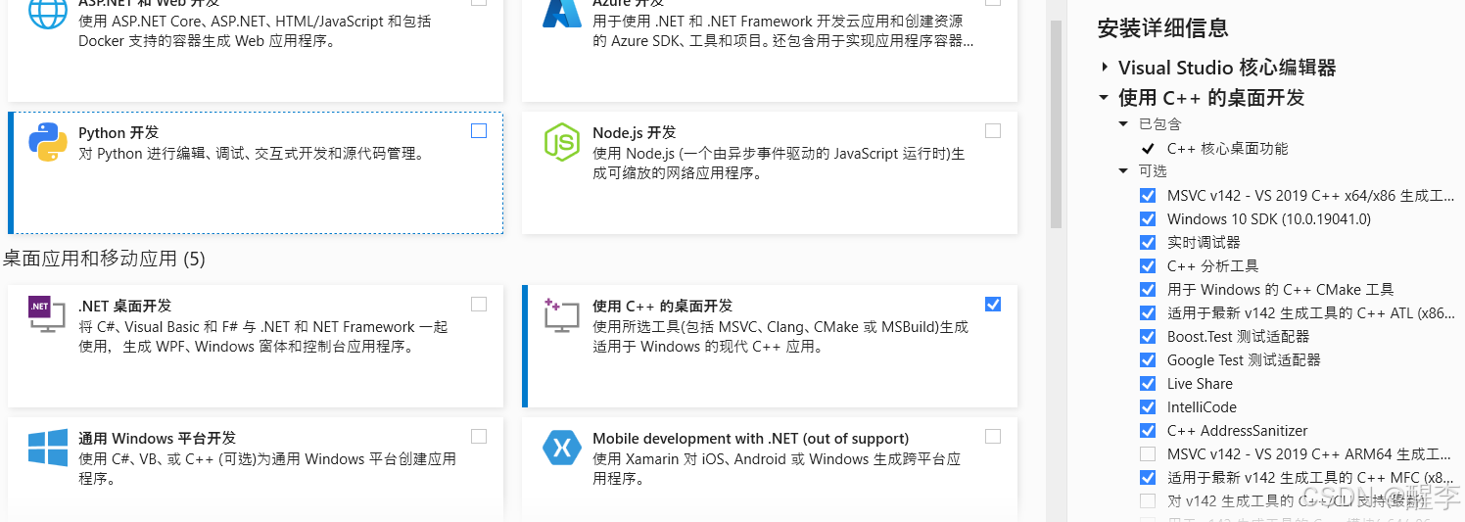
Task: Uncheck the v142 C++ ATL component
Action: [1148, 313]
